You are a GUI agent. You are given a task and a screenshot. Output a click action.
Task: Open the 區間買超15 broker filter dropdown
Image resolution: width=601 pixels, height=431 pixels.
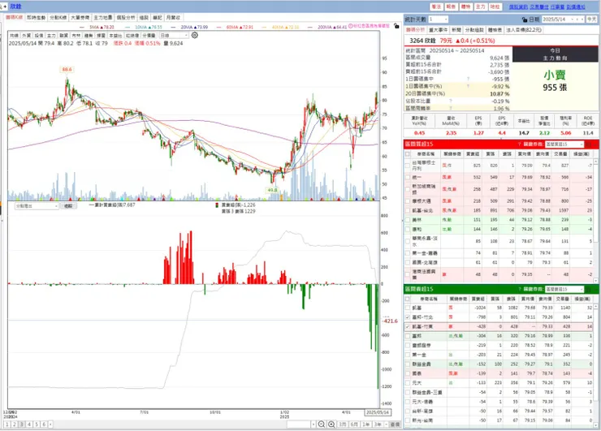pos(564,144)
